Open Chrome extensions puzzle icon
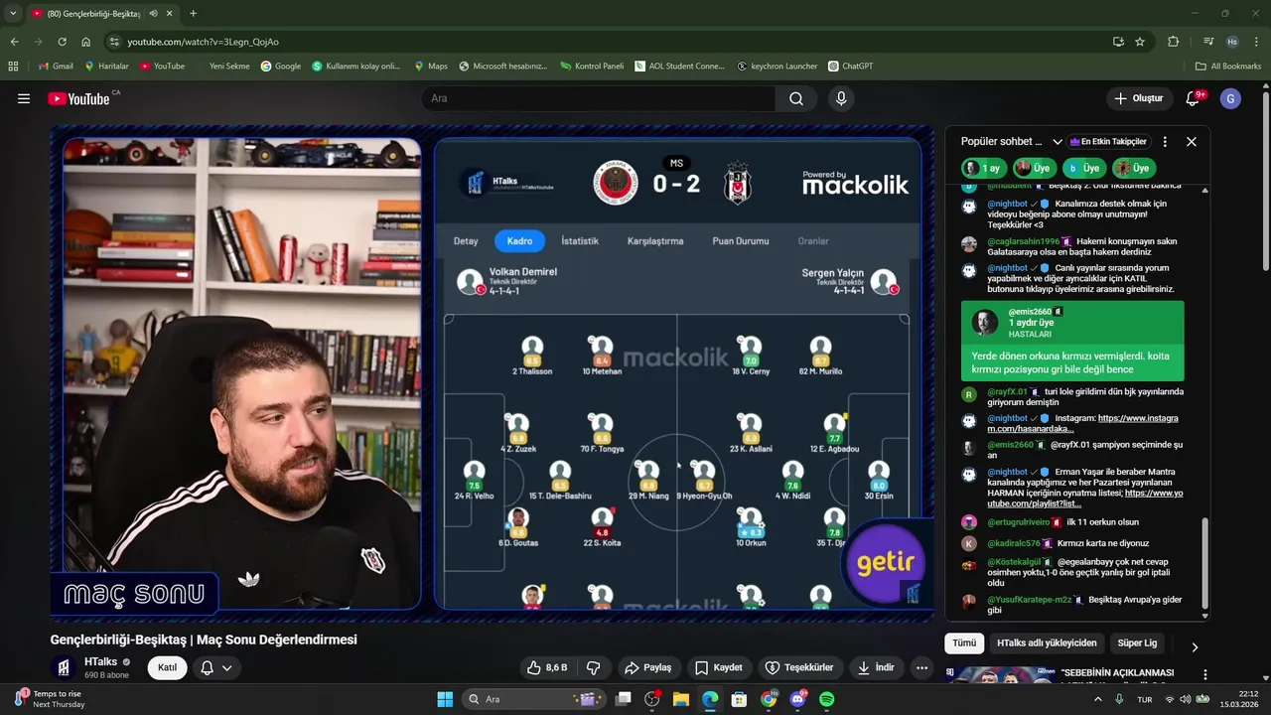Viewport: 1271px width, 715px height. (x=1173, y=42)
